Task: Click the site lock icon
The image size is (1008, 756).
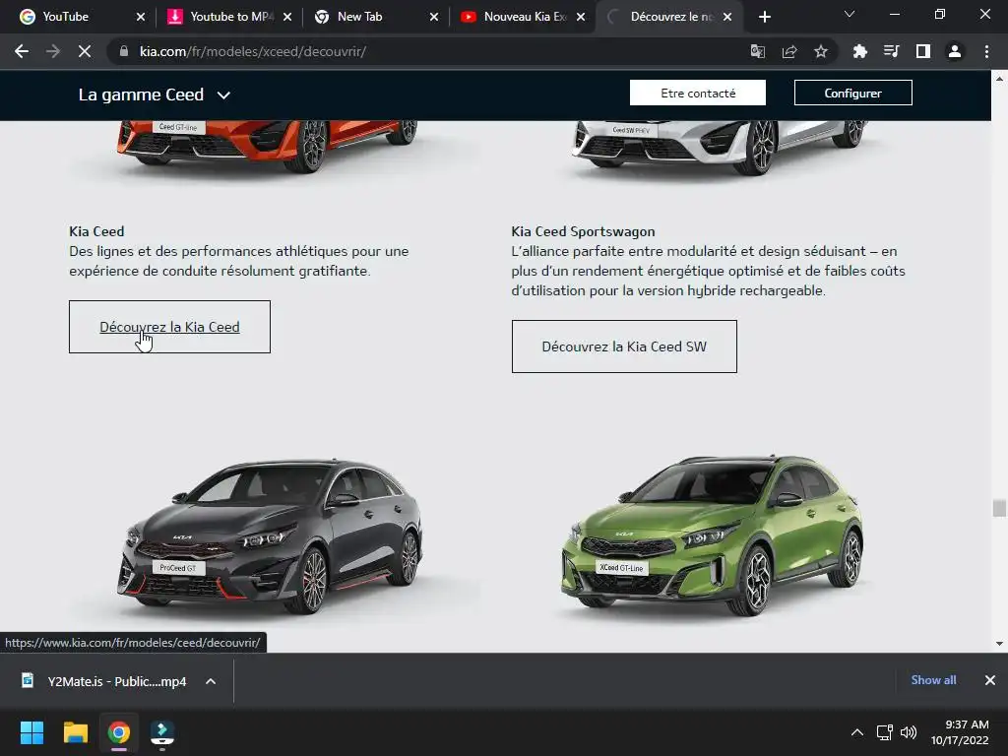Action: point(124,51)
